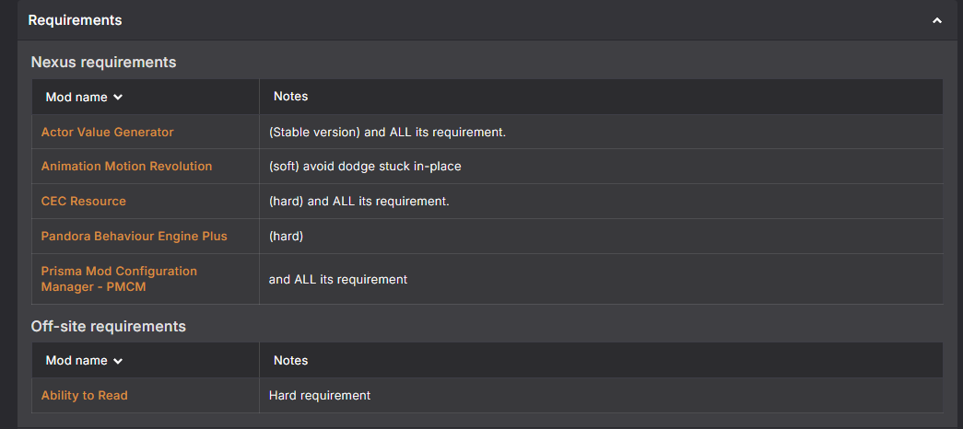Sort Off-site requirements by Mod name arrow

[118, 361]
